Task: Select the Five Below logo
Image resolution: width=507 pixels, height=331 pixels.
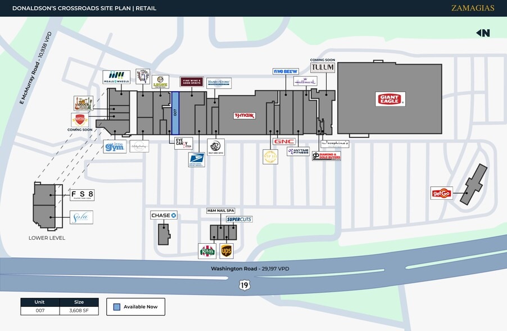Action: click(286, 71)
